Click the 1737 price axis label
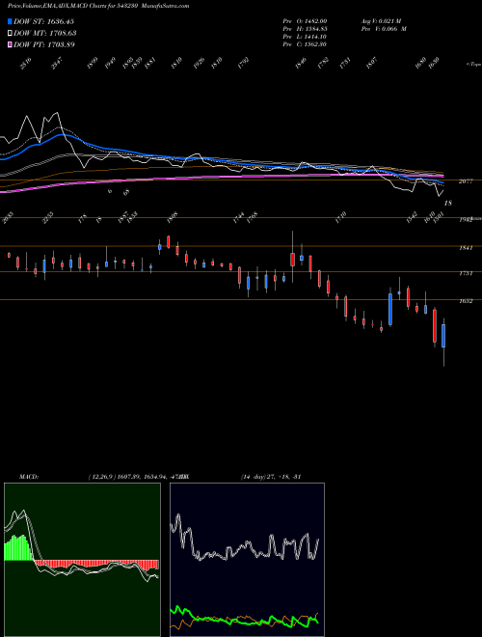The height and width of the screenshot is (637, 482). pyautogui.click(x=466, y=273)
